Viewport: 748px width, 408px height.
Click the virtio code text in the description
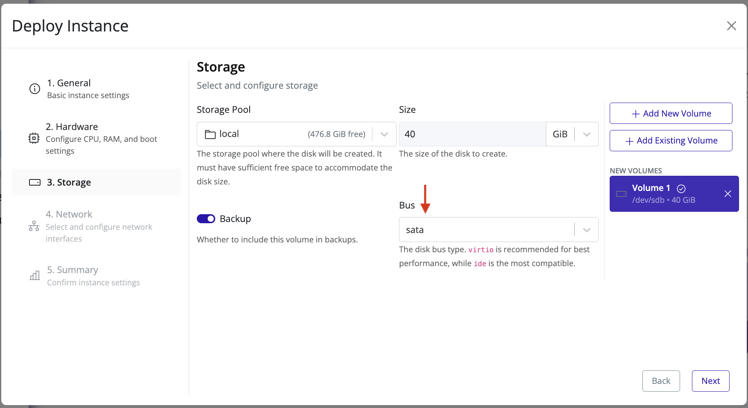481,250
